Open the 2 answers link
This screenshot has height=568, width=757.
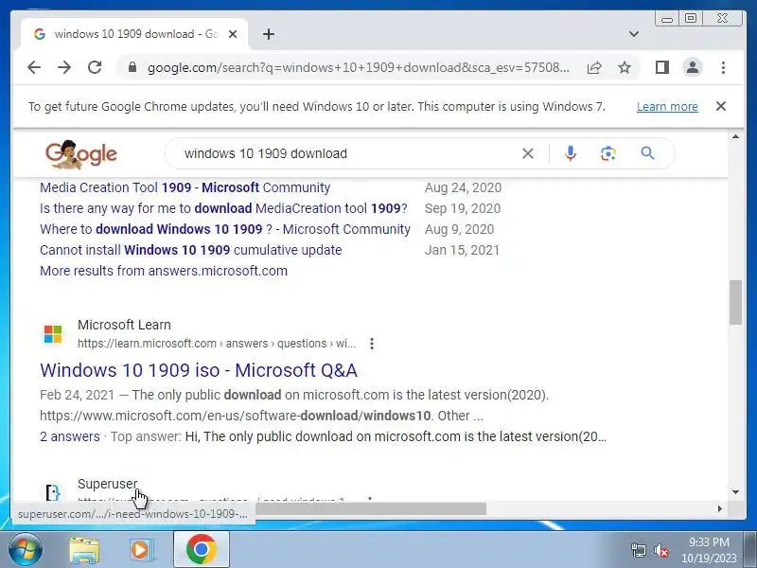69,436
